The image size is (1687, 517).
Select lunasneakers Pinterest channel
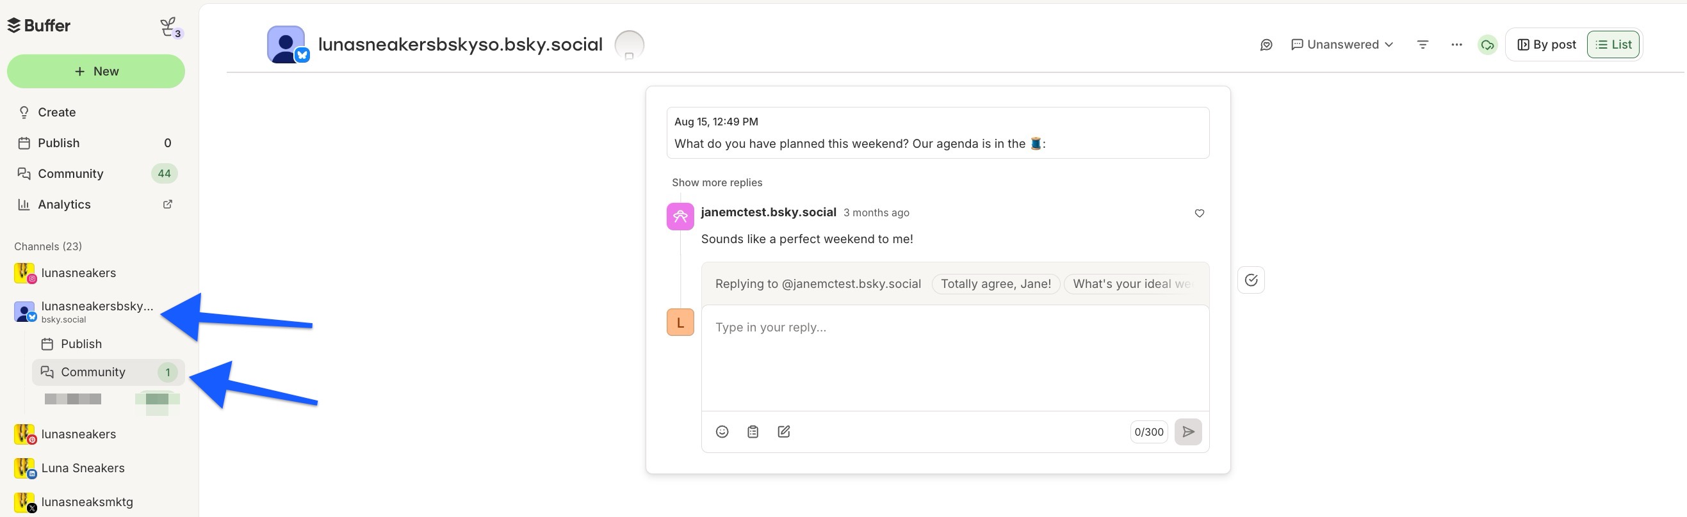(95, 434)
